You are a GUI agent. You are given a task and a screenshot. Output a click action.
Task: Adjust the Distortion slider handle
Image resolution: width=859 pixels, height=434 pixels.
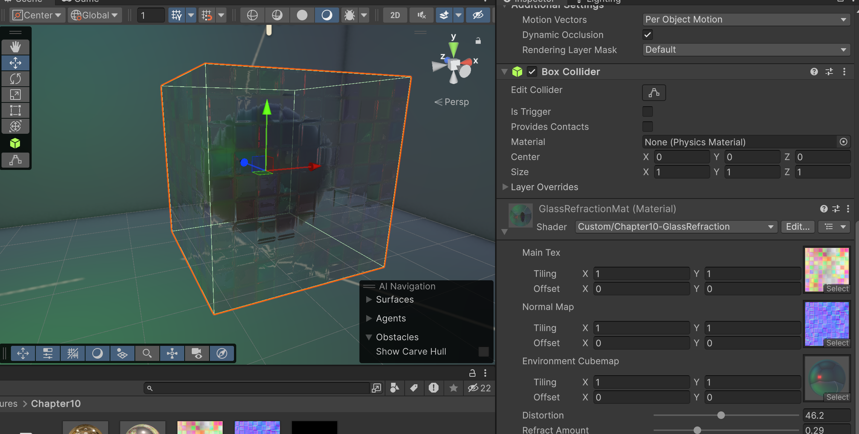pyautogui.click(x=721, y=415)
